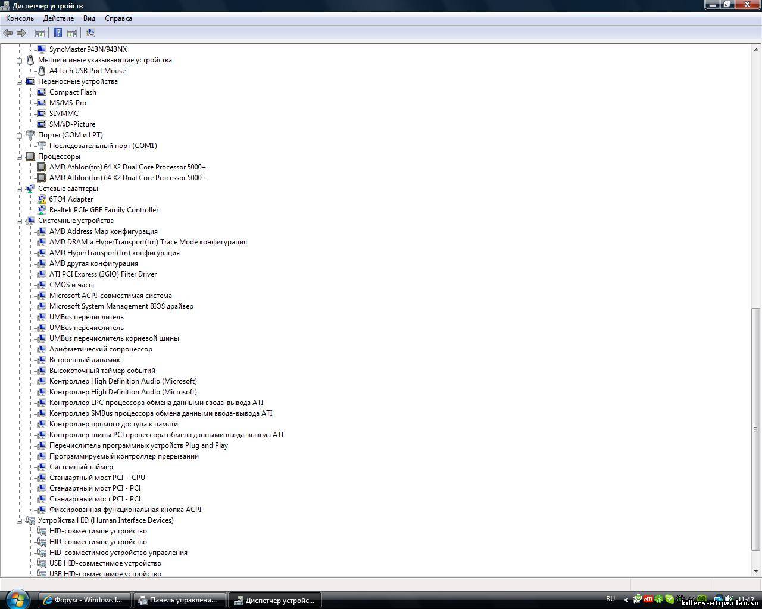
Task: Select Microsoft System Management BIOS драйвер
Action: tap(121, 306)
